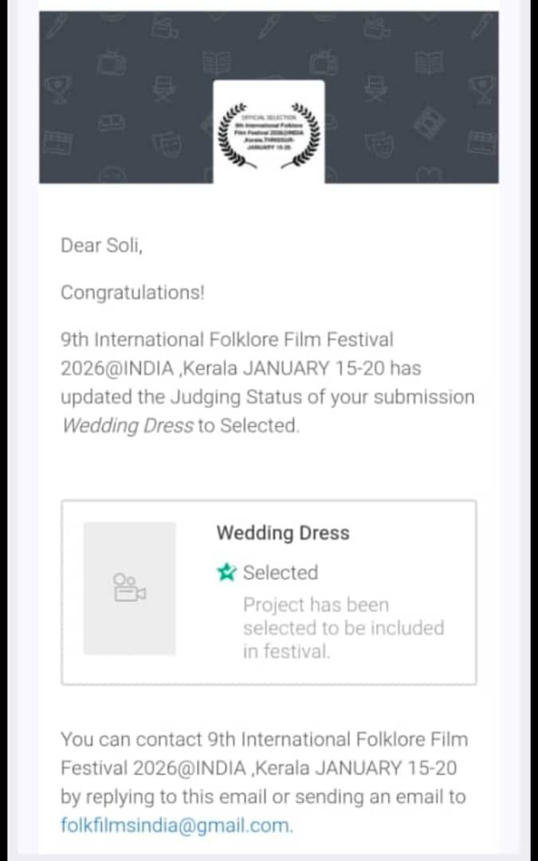Click the ticket icon in the banner
Viewport: 538px width, 861px height.
coord(113,121)
